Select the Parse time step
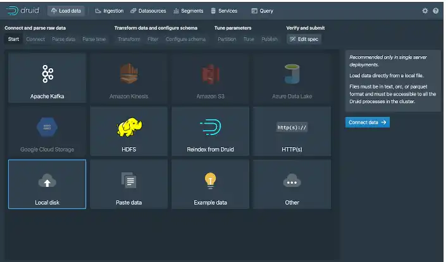The image size is (448, 262). pyautogui.click(x=94, y=39)
